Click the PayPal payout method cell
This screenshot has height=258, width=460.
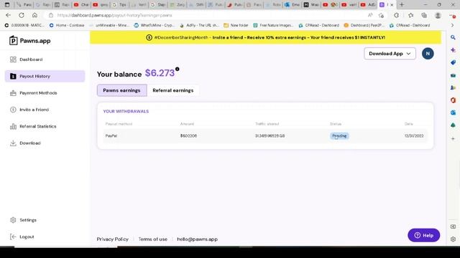(x=111, y=135)
